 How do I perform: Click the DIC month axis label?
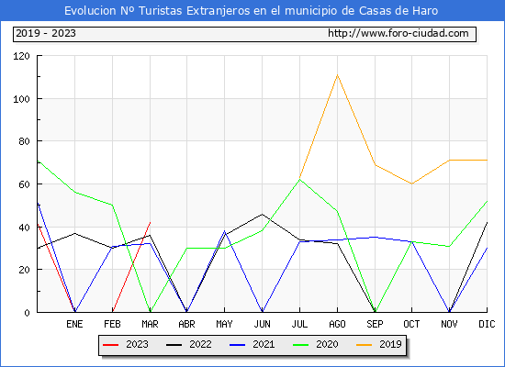coord(487,324)
